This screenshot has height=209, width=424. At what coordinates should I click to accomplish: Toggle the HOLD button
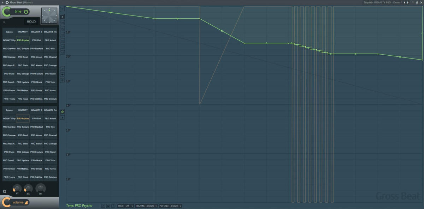(31, 21)
